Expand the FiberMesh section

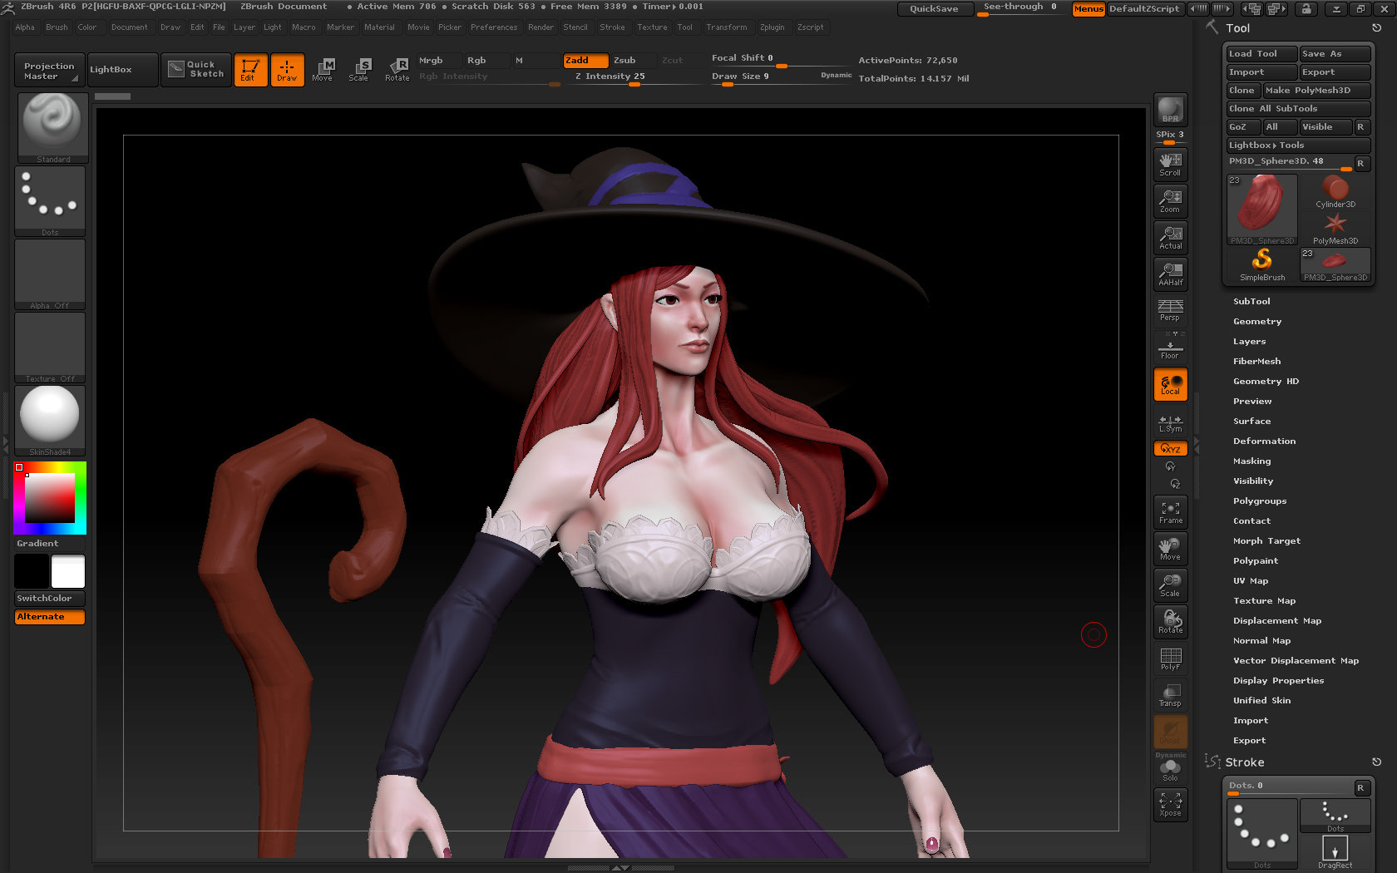[1257, 362]
